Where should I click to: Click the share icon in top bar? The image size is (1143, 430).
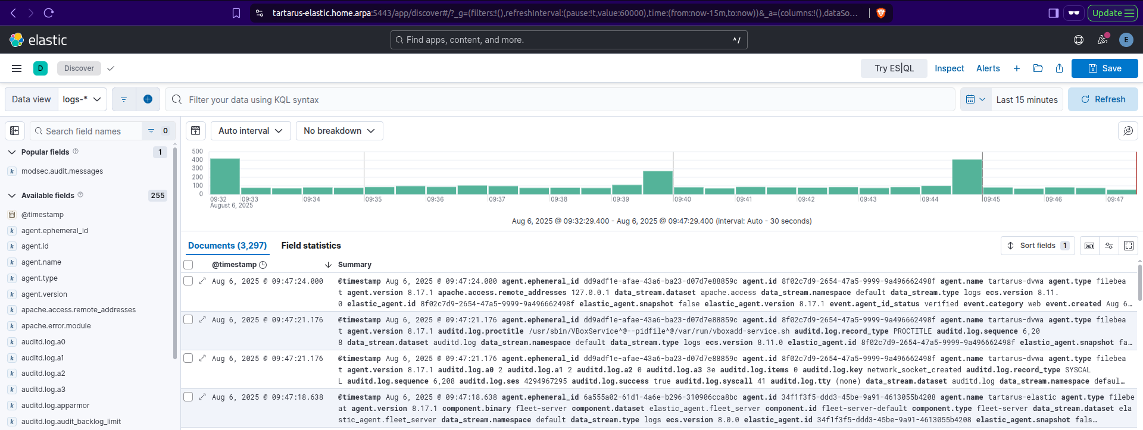[x=1059, y=68]
